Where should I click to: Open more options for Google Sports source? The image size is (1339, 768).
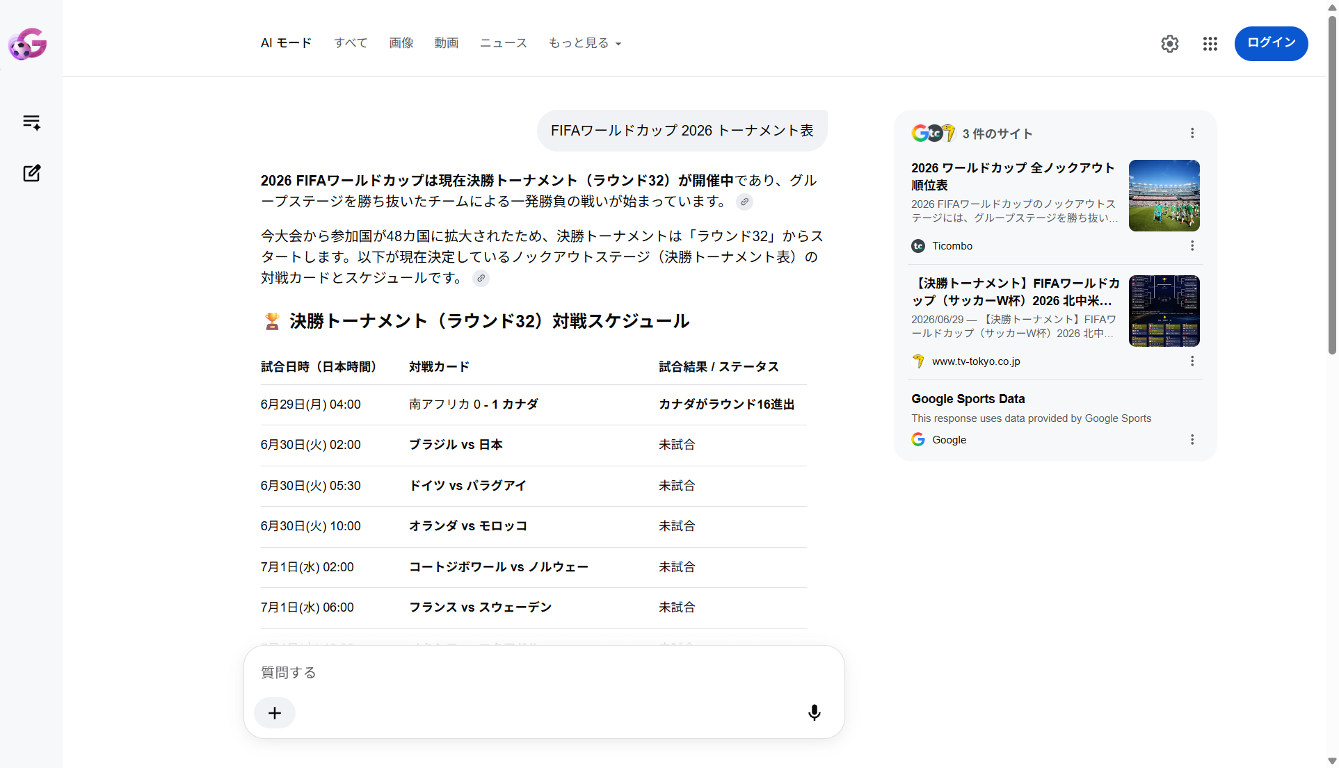point(1192,439)
